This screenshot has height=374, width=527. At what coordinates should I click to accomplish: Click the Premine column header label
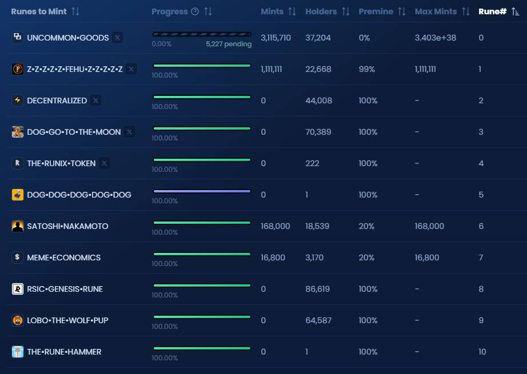(376, 11)
